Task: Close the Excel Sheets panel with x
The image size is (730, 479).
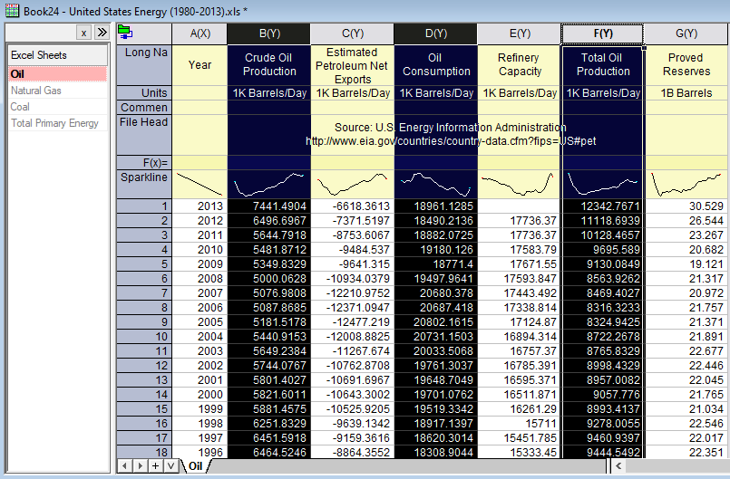Action: [83, 33]
